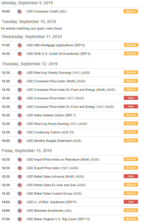Click flag icon beside U. of Mich. Sentiment
This screenshot has width=141, height=223.
pos(20,202)
